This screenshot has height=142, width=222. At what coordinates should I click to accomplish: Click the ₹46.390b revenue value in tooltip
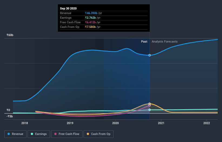coord(91,13)
